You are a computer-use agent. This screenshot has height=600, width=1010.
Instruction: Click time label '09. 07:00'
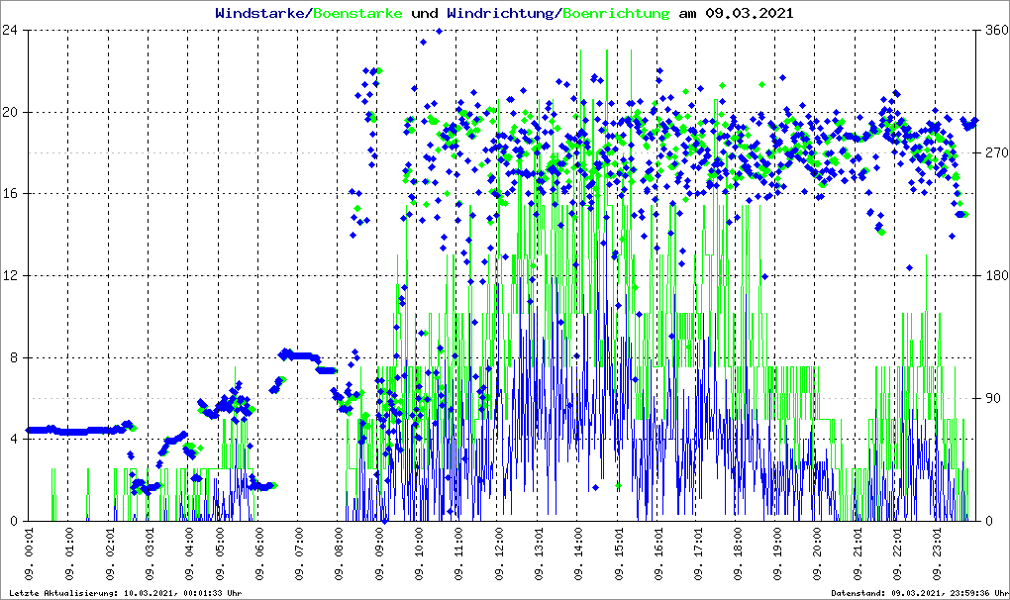299,553
